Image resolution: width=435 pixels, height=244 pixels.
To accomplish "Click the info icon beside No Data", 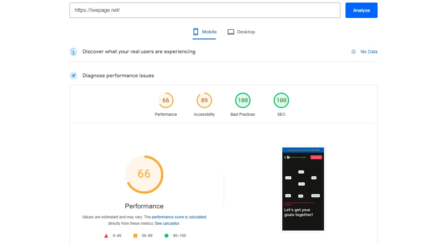I will coord(354,52).
